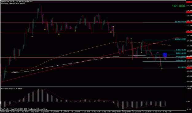This screenshot has height=113, width=192.
Task: Click the 30 Mar 2009 date label
Action: pyautogui.click(x=5, y=112)
